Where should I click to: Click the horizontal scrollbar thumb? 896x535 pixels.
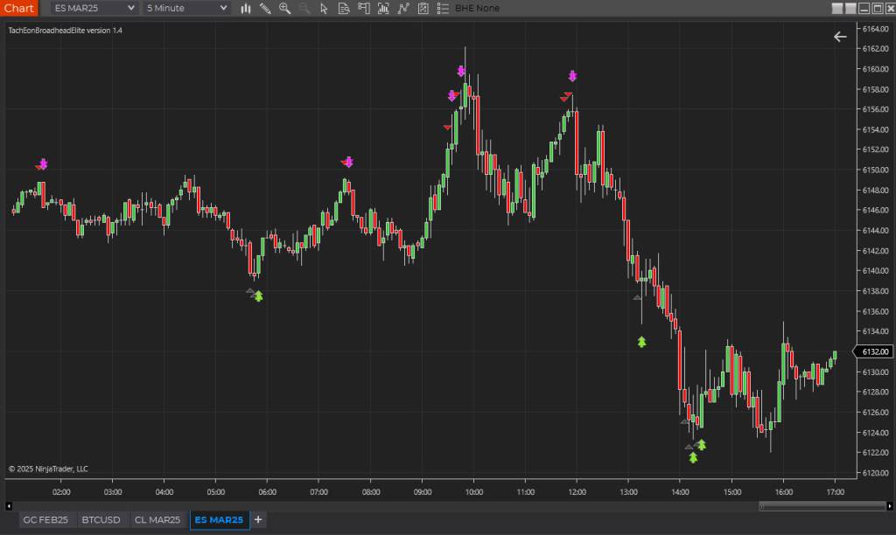[x=822, y=505]
